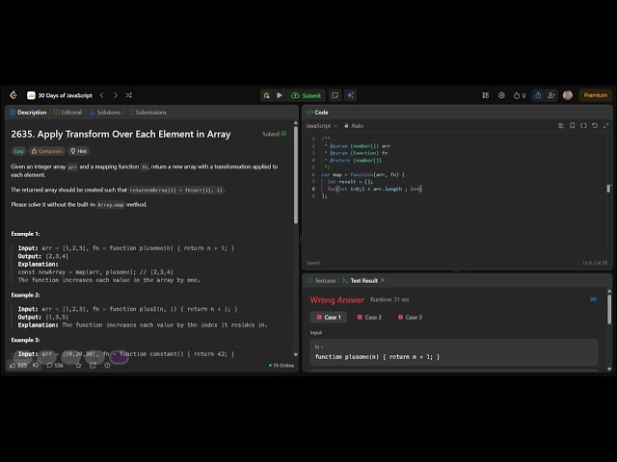
Task: Open the layout grid icon
Action: [x=486, y=95]
